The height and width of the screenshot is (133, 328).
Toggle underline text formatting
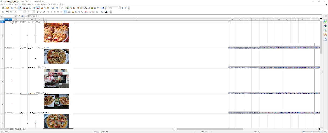pos(44,12)
